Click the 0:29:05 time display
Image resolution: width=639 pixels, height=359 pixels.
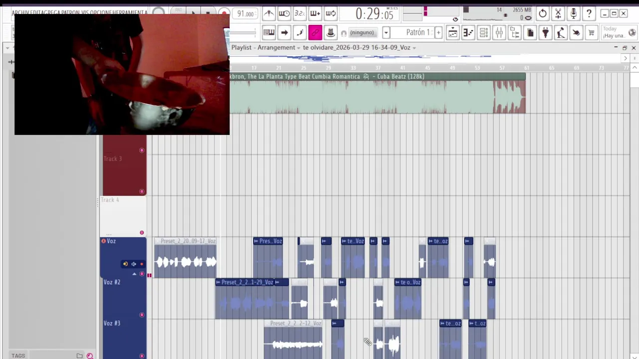(x=374, y=14)
